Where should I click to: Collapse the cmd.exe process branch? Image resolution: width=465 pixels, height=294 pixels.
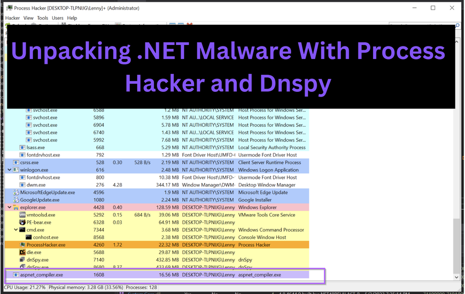pos(16,230)
